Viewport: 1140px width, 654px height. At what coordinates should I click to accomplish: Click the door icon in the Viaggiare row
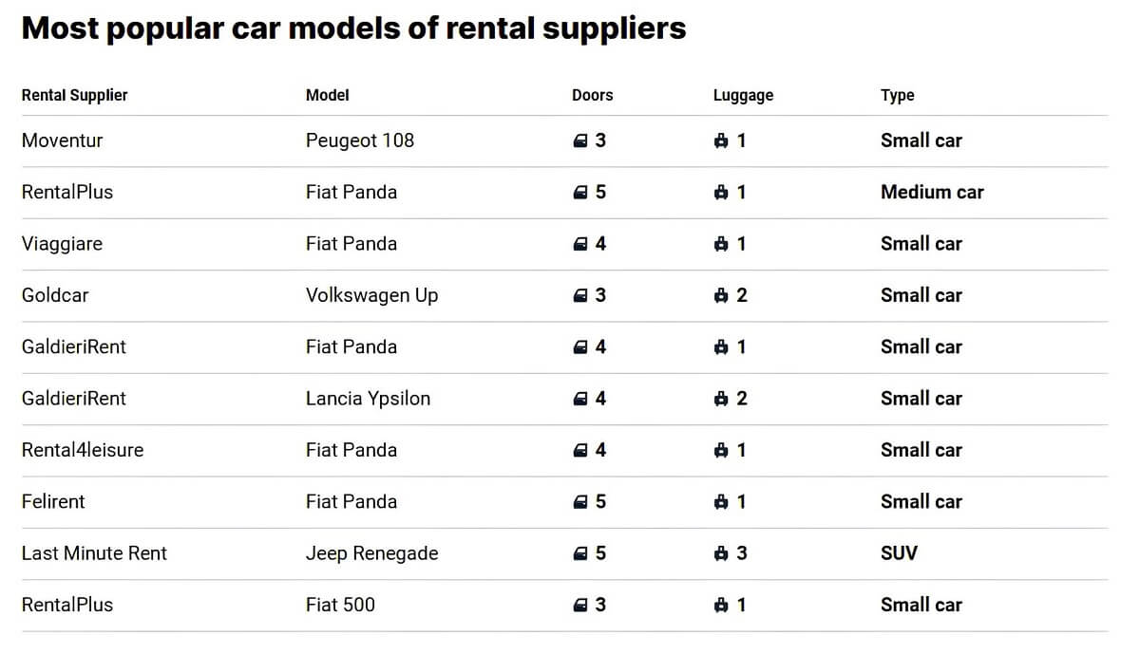(x=580, y=244)
